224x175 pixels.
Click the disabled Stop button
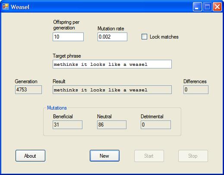point(193,156)
